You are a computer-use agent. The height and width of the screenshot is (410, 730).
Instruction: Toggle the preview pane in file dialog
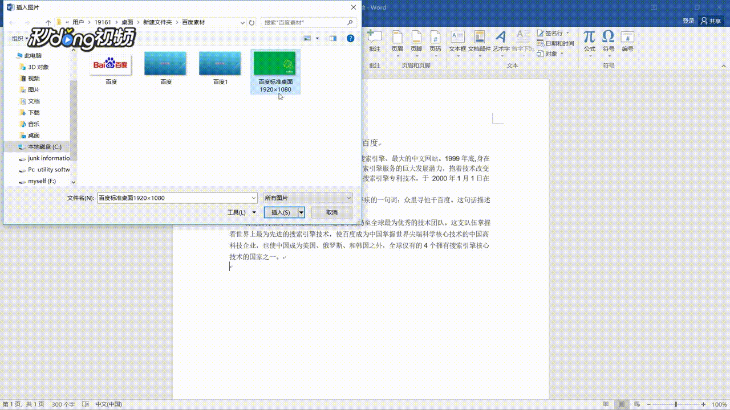click(x=333, y=38)
